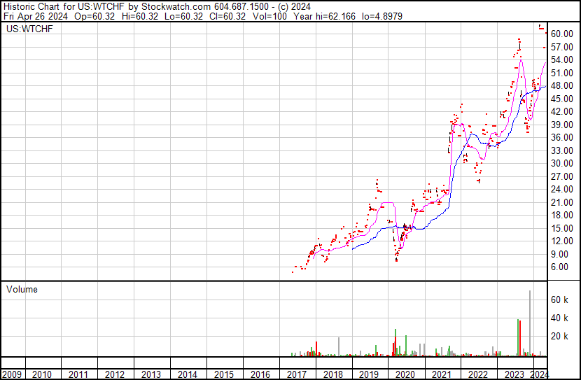Click the 51.00 price axis label

pyautogui.click(x=562, y=73)
